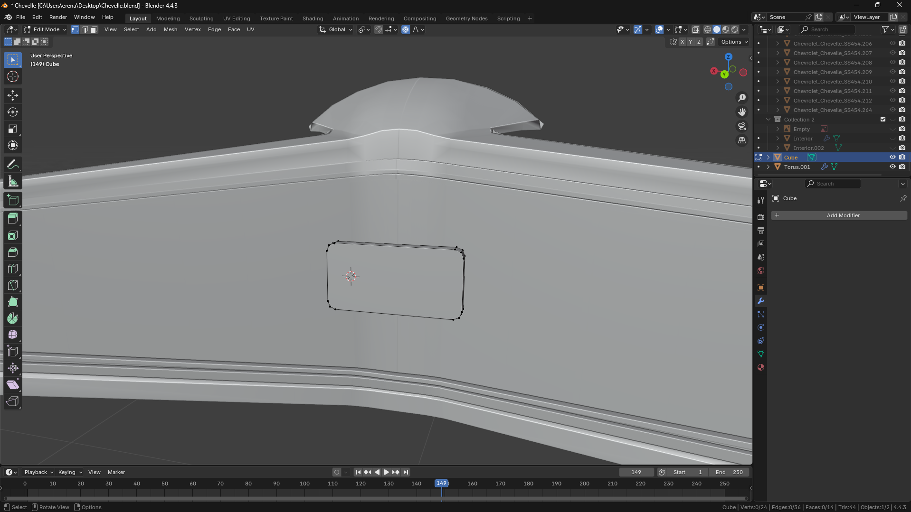Activate the Extrude Region tool
The width and height of the screenshot is (911, 512).
click(13, 219)
